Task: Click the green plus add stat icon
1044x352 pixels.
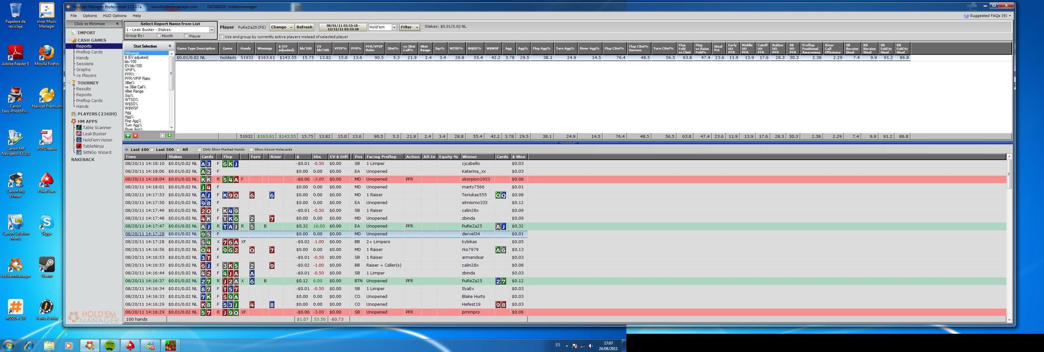Action: tap(128, 136)
